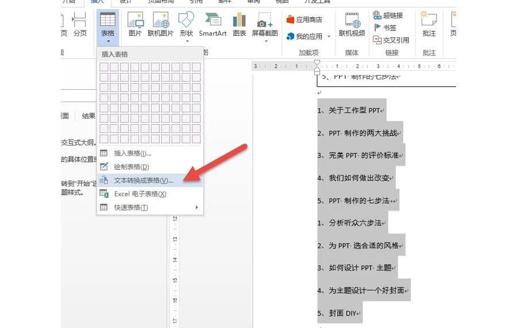Viewport: 517px width, 328px height.
Task: Click the line '3、完美 PPT 的评价标准'
Action: click(360, 155)
